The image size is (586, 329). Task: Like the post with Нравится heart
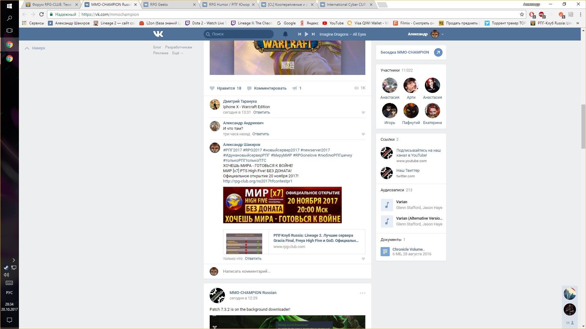pyautogui.click(x=212, y=88)
